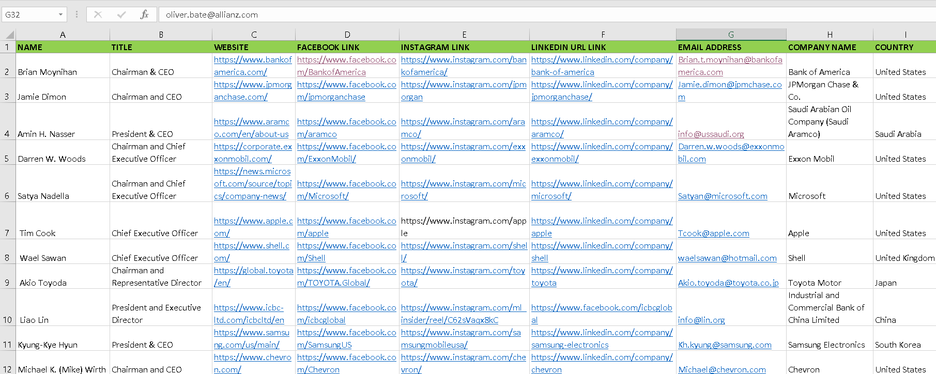
Task: Open the icbc-ltd.com website link
Action: point(249,314)
